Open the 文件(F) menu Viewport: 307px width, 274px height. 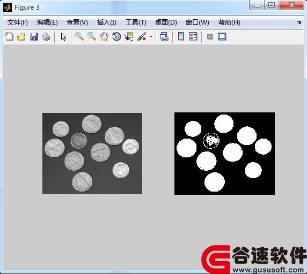18,22
